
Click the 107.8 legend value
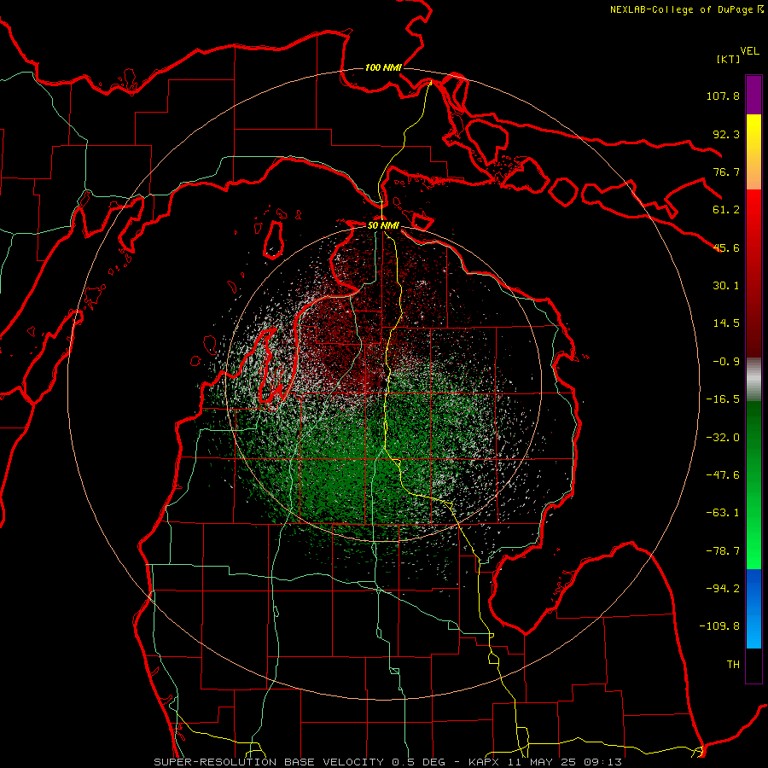coord(723,96)
